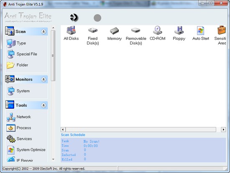Open System Optimize tool
The width and height of the screenshot is (230, 173).
(26, 150)
